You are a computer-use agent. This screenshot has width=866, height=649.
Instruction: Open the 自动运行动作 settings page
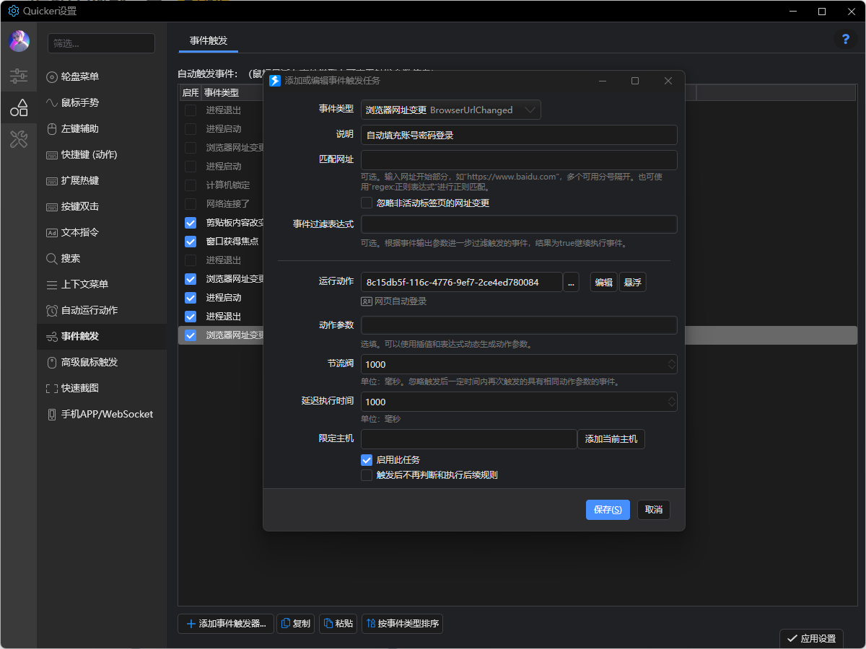102,310
